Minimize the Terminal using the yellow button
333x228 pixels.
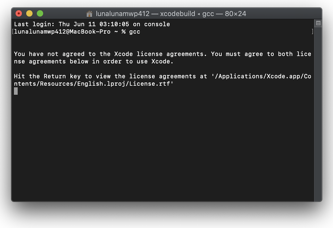point(29,14)
